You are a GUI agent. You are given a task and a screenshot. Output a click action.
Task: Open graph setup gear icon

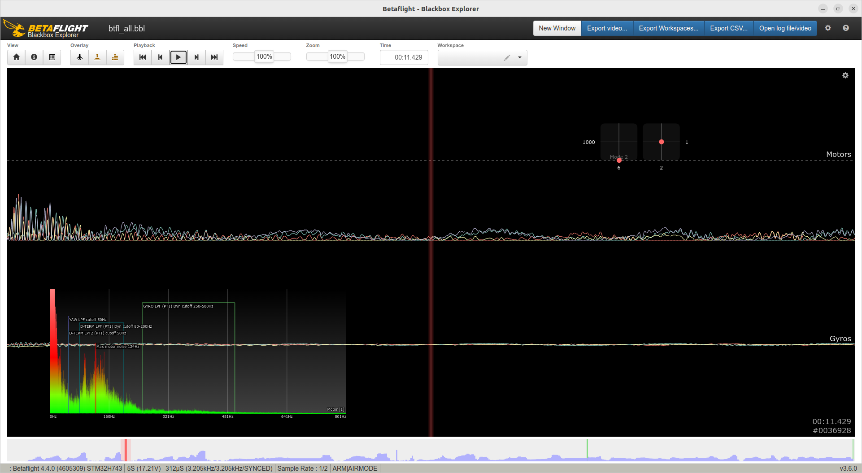[845, 75]
